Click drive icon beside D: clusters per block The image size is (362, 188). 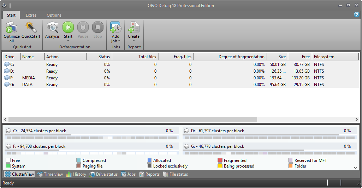(186, 131)
